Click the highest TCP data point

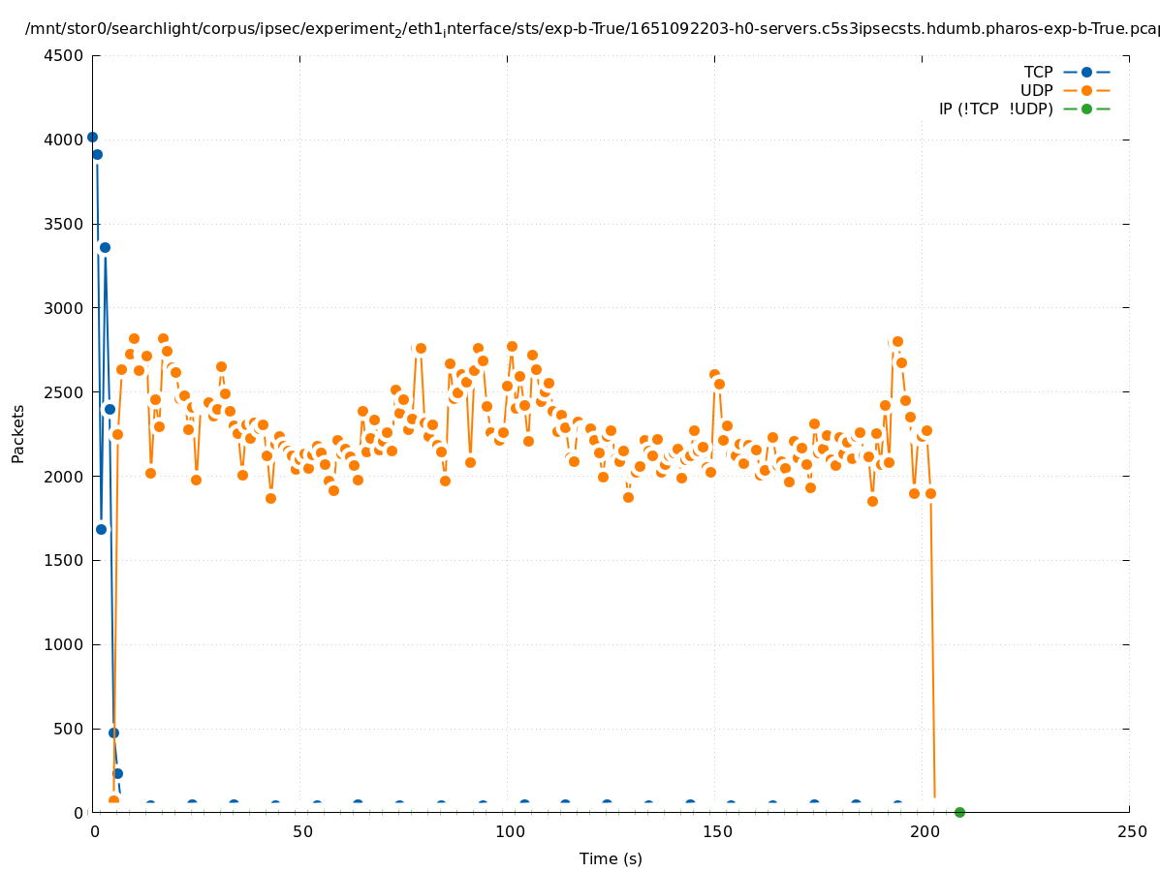pyautogui.click(x=92, y=137)
